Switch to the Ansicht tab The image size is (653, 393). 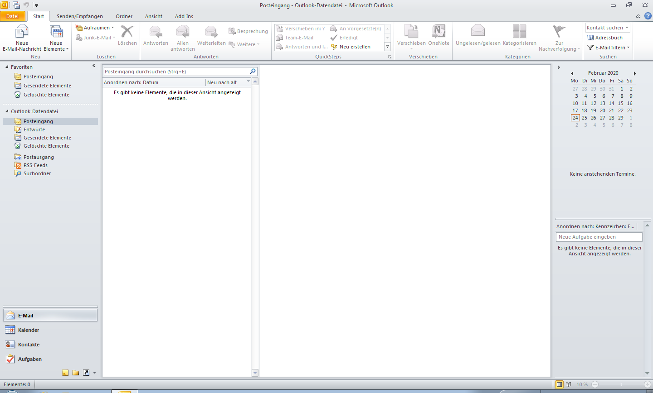point(154,16)
